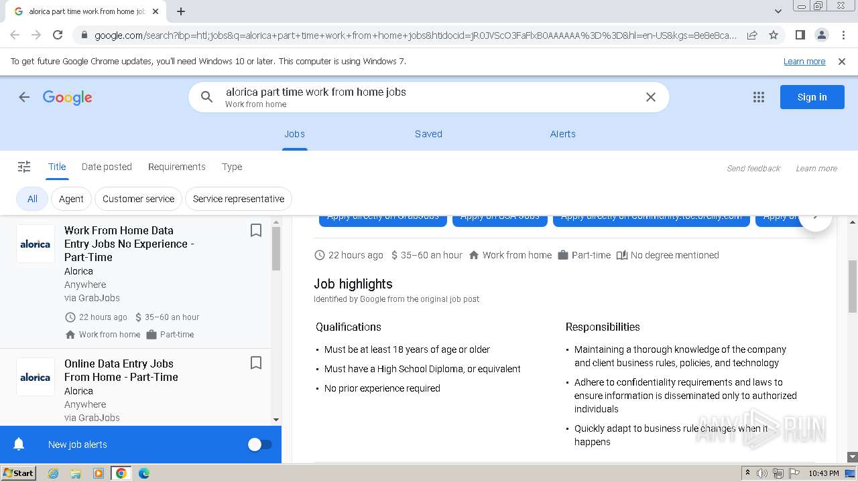Save the Online Data Entry Jobs listing
The image size is (858, 482).
(x=255, y=363)
